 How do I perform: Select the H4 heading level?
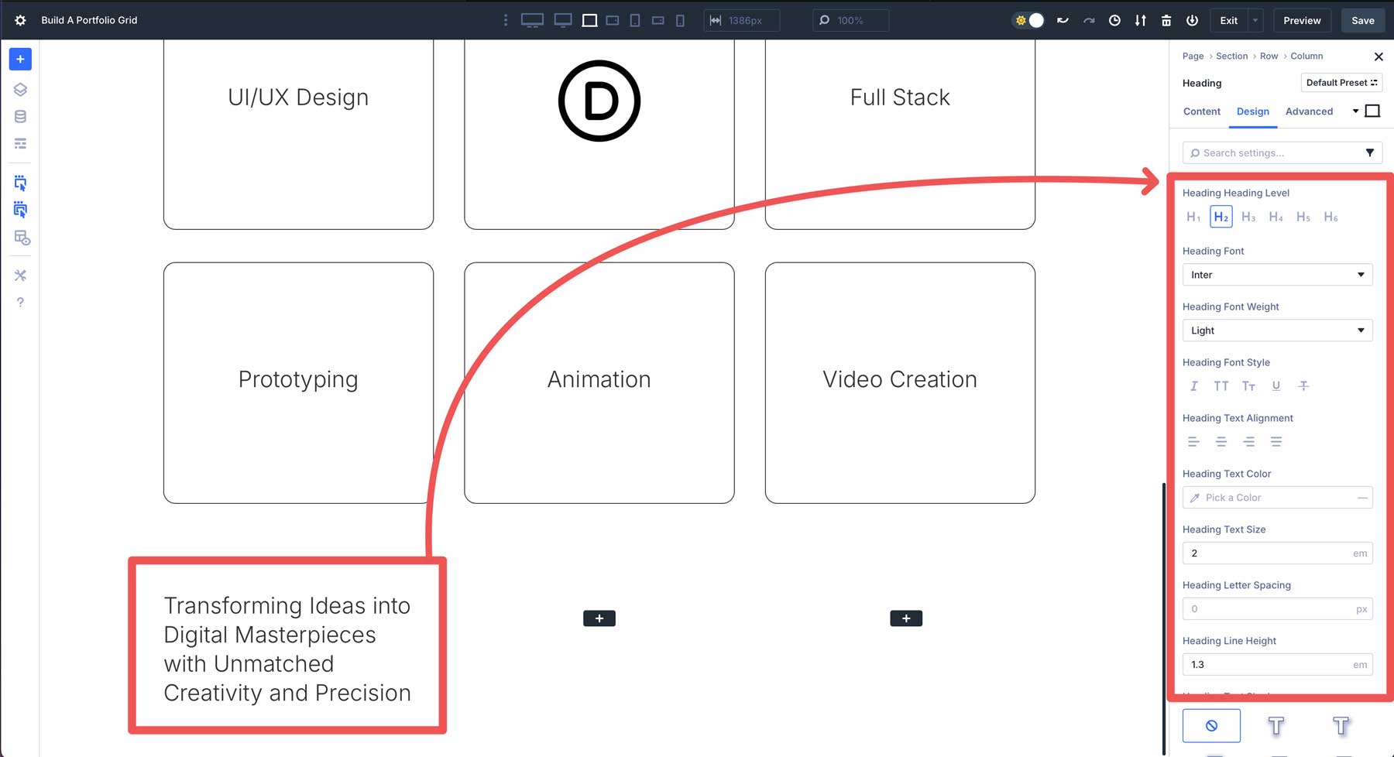(1276, 217)
